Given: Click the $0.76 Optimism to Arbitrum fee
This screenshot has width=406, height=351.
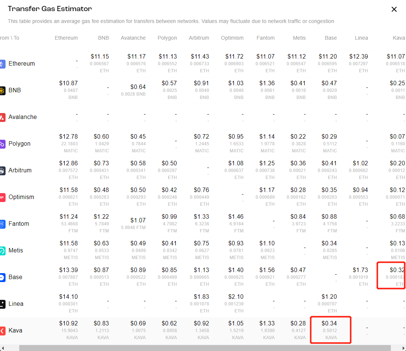Looking at the screenshot, I should [201, 190].
